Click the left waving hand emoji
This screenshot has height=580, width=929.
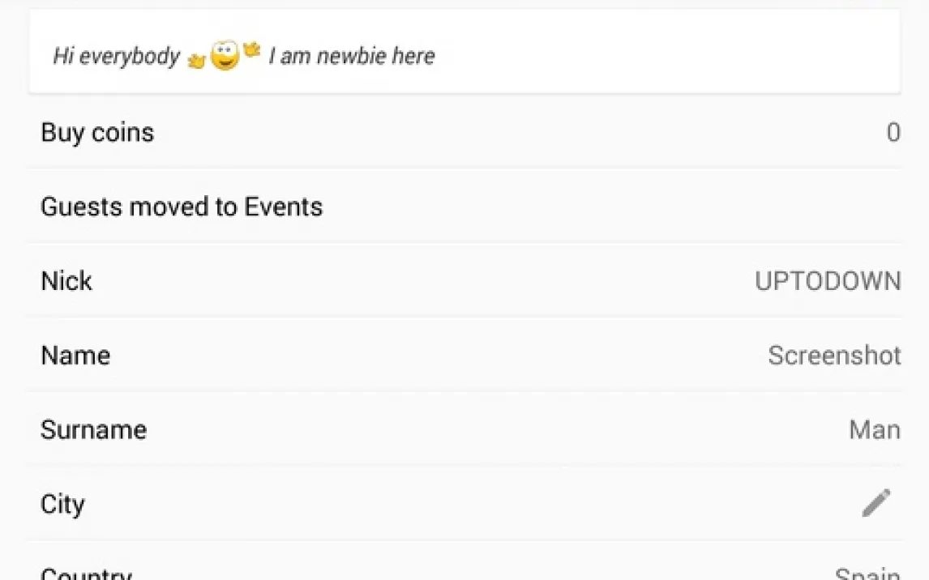[x=196, y=61]
